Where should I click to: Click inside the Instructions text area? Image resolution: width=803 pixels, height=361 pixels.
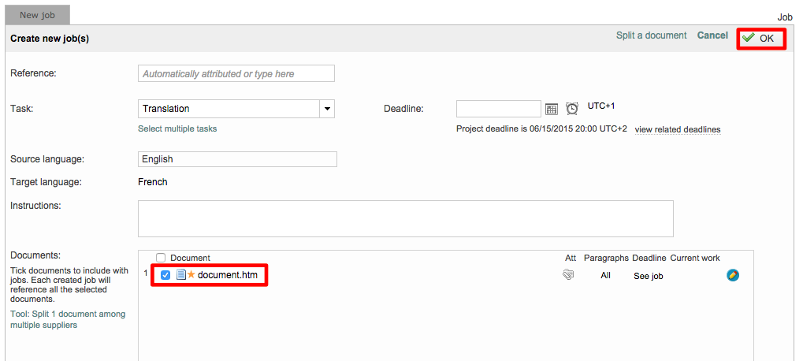[x=405, y=218]
